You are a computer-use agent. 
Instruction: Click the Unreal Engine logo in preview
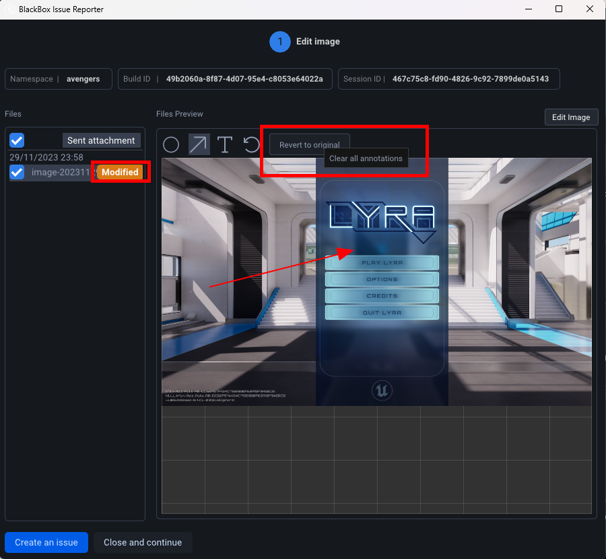pos(382,390)
